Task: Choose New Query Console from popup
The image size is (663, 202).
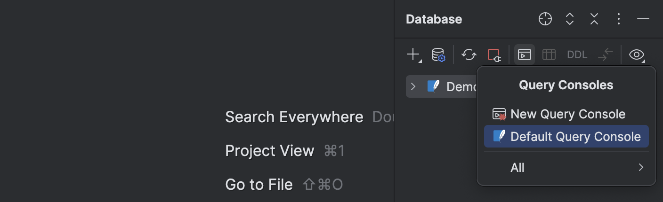Action: point(567,114)
